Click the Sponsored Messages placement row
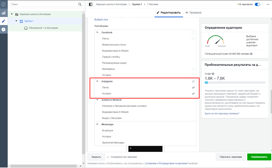272x168 pixels. click(145, 143)
